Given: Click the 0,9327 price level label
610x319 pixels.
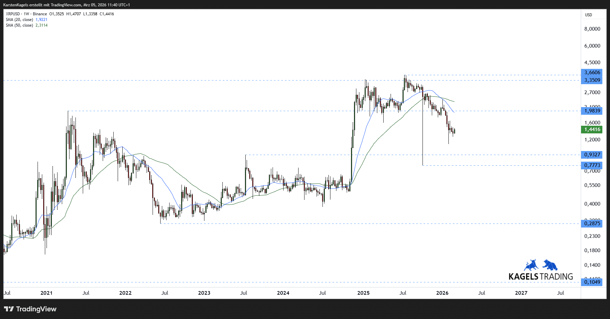Looking at the screenshot, I should 592,155.
